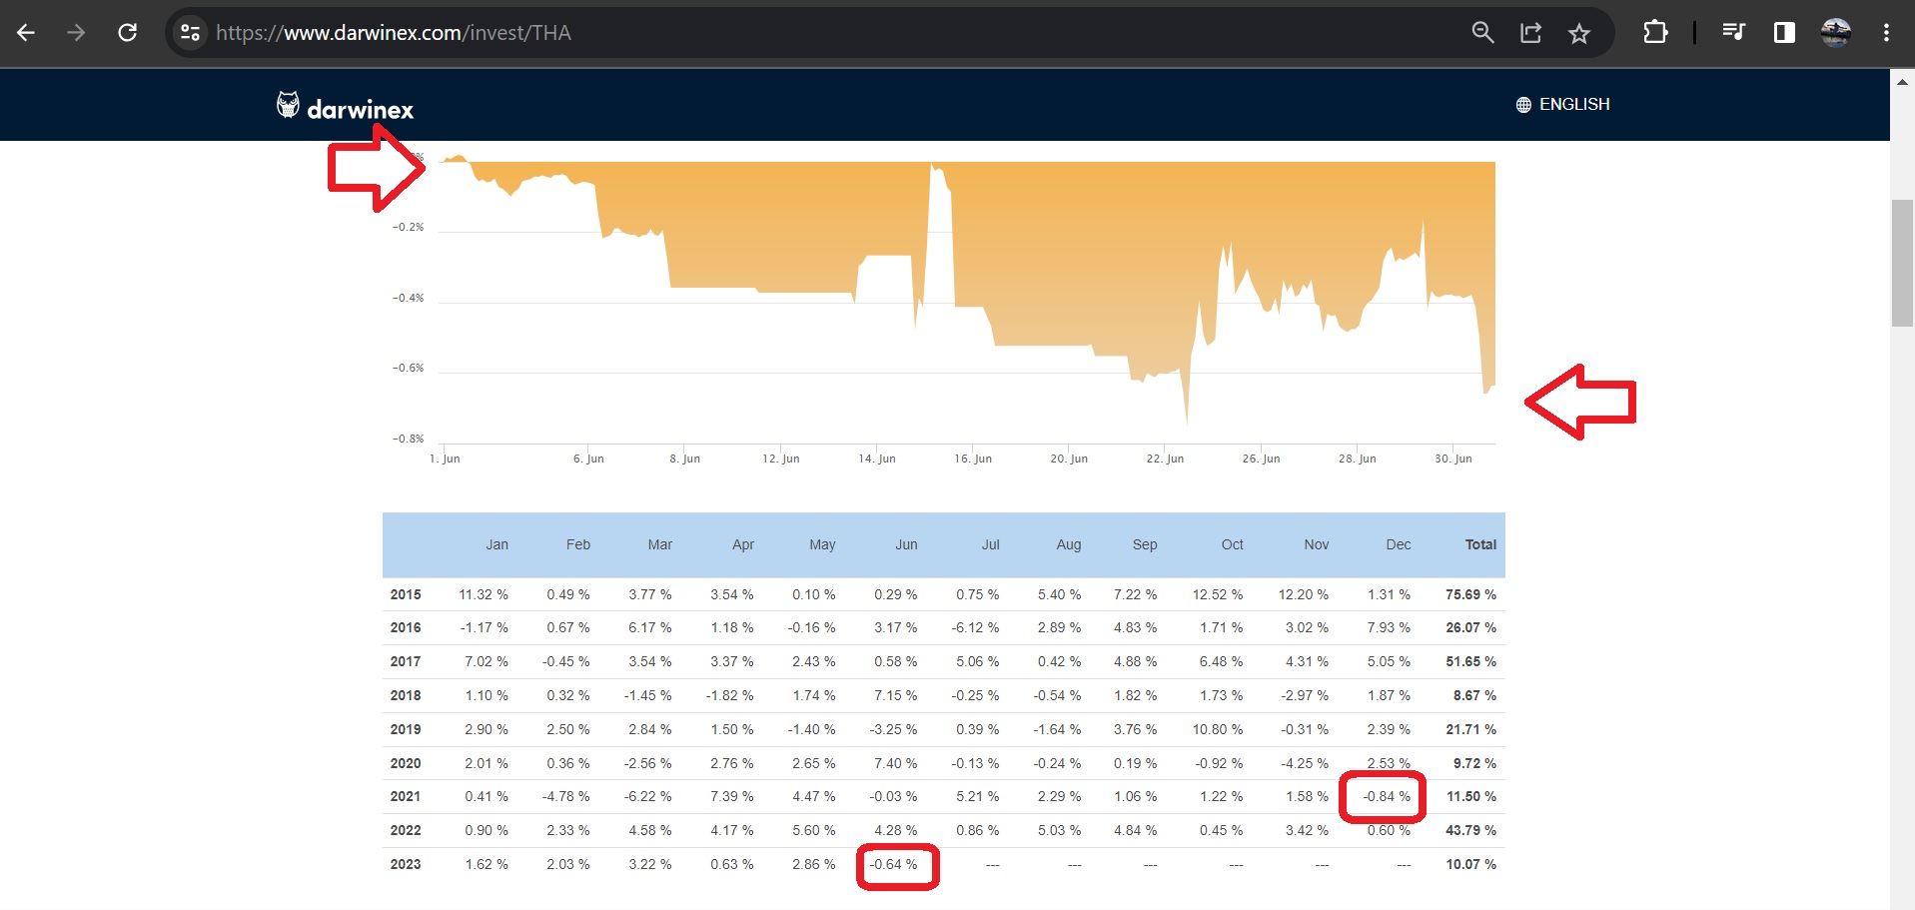Screen dimensions: 1915x910
Task: Open the Chrome three-dot menu
Action: point(1886,33)
